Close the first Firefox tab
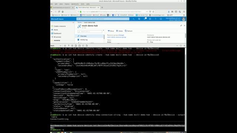Viewport: 237px width, 133px height. [x=73, y=7]
